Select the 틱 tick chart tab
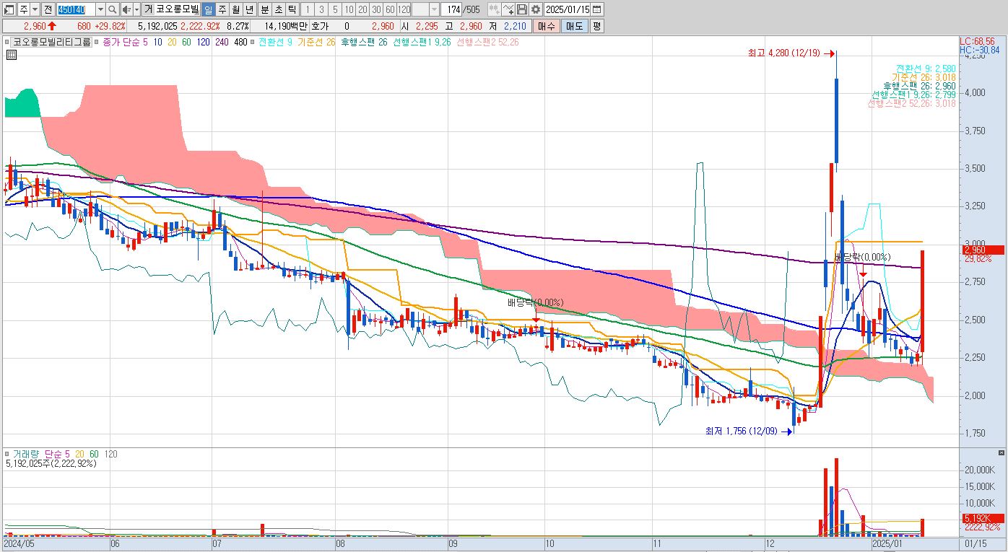 tap(292, 9)
